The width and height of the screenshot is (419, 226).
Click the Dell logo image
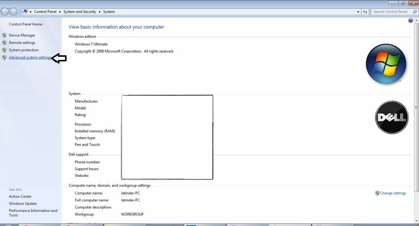click(392, 117)
